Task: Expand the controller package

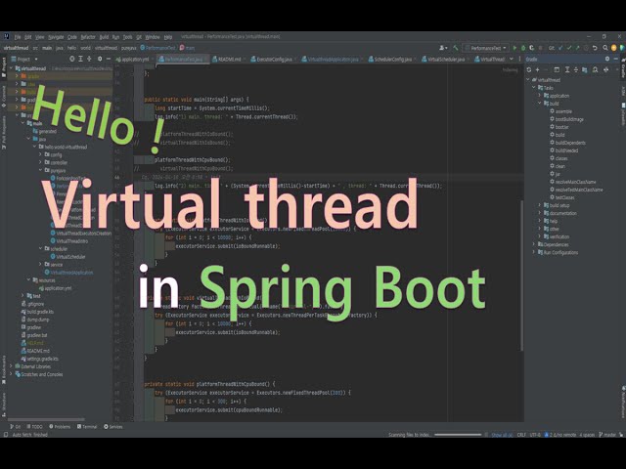Action: [x=40, y=162]
